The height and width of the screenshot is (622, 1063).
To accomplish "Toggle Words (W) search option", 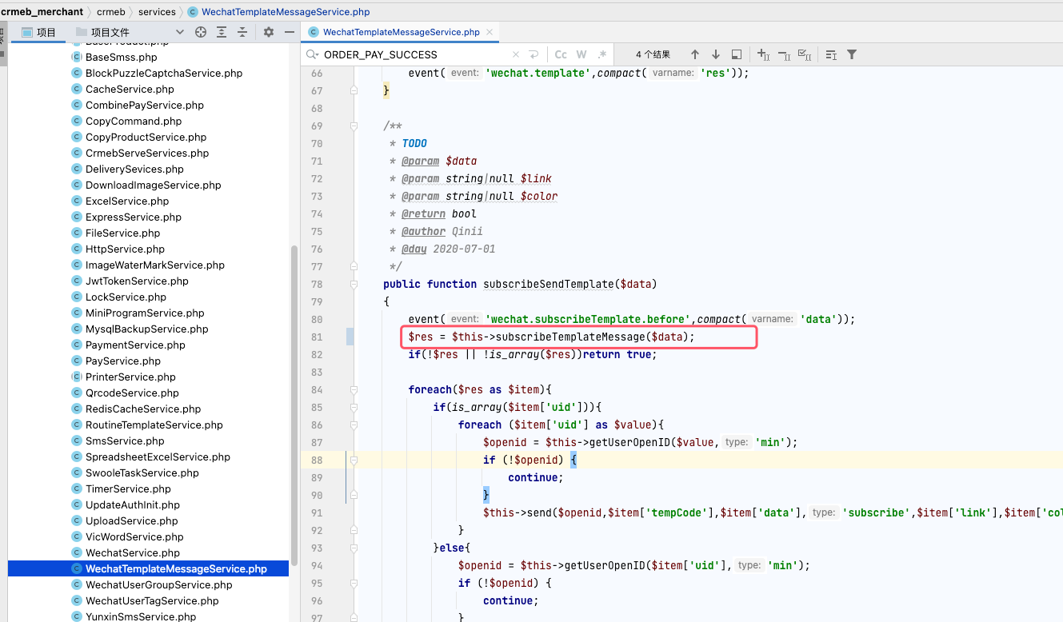I will 581,54.
